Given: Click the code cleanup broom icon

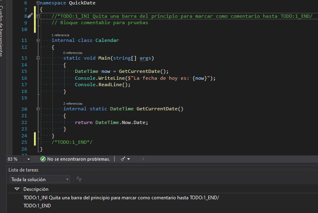Looking at the screenshot, I should [x=123, y=159].
